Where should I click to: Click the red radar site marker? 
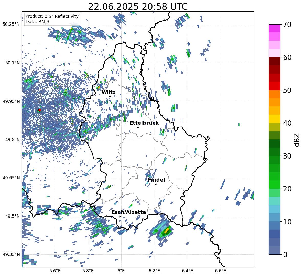(x=40, y=110)
